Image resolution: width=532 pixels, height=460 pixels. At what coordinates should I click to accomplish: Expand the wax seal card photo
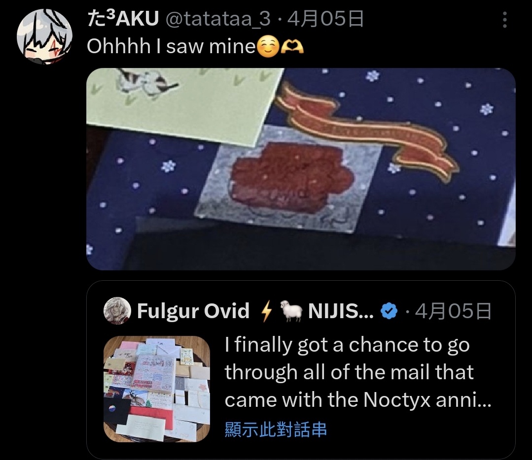tap(301, 169)
